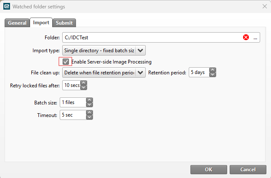This screenshot has height=178, width=271.
Task: Clear the folder path with red X icon
Action: (x=246, y=38)
